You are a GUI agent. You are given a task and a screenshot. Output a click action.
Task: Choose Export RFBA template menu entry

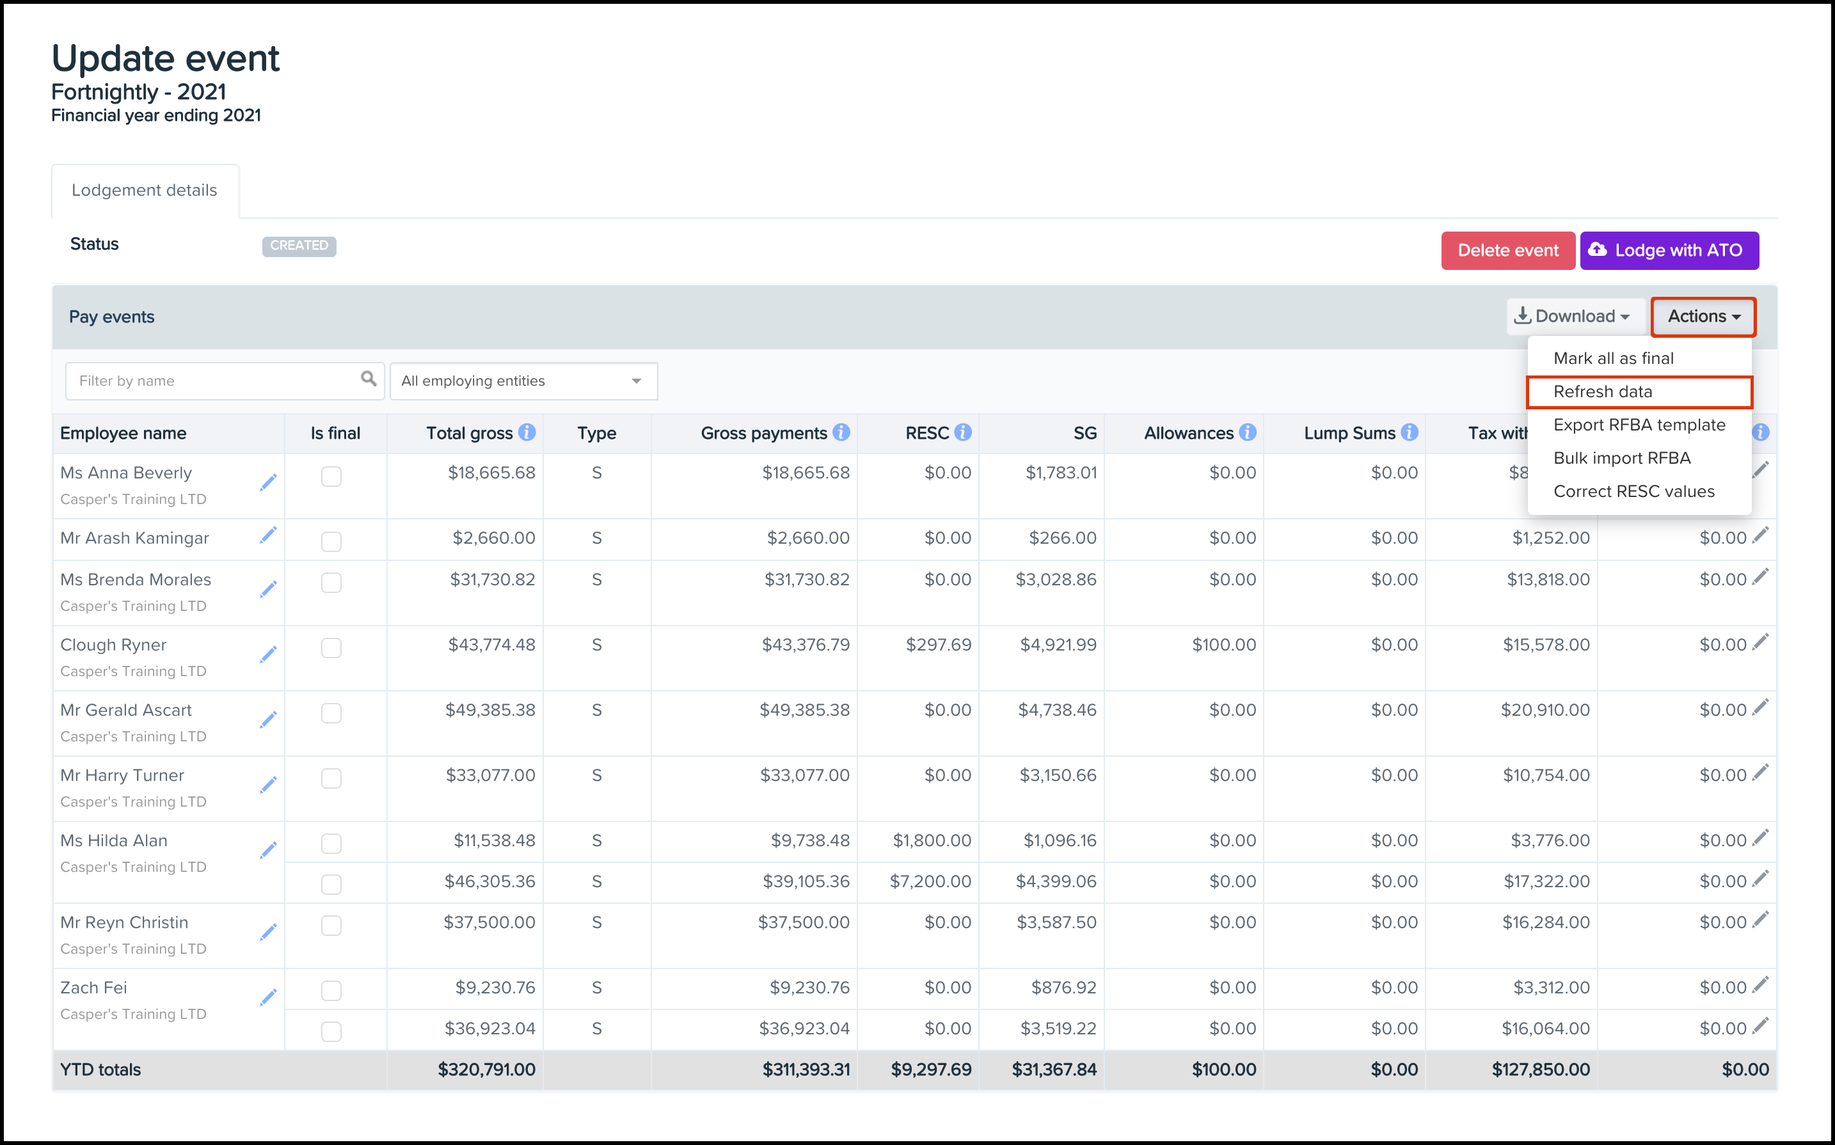coord(1639,425)
